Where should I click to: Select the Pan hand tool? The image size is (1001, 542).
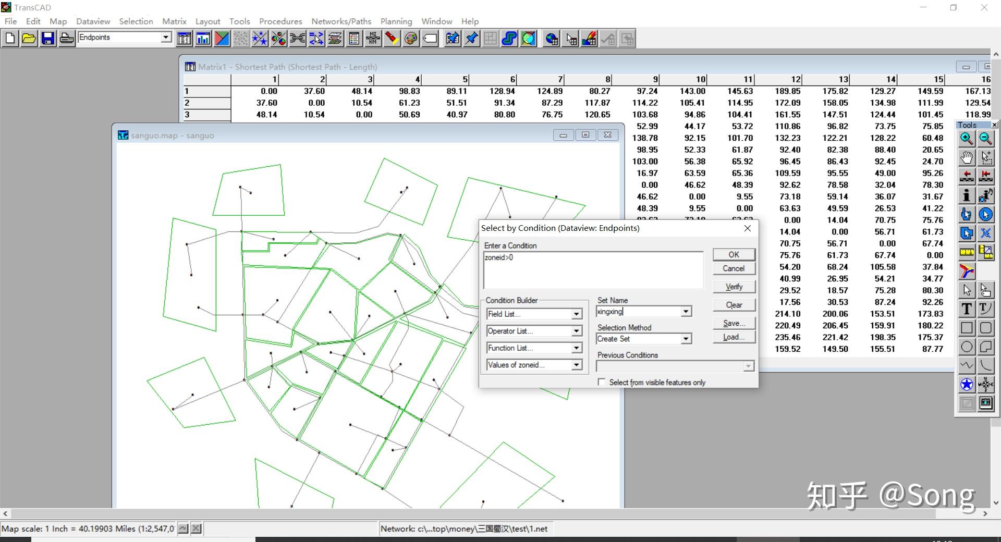tap(966, 157)
